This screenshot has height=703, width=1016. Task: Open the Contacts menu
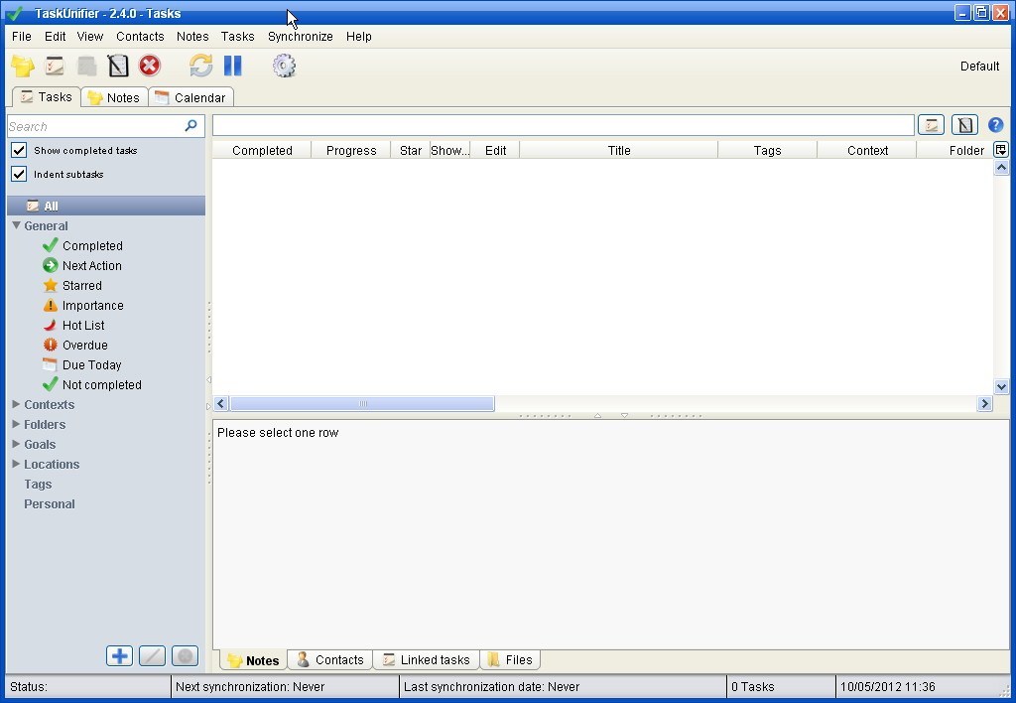click(x=140, y=37)
